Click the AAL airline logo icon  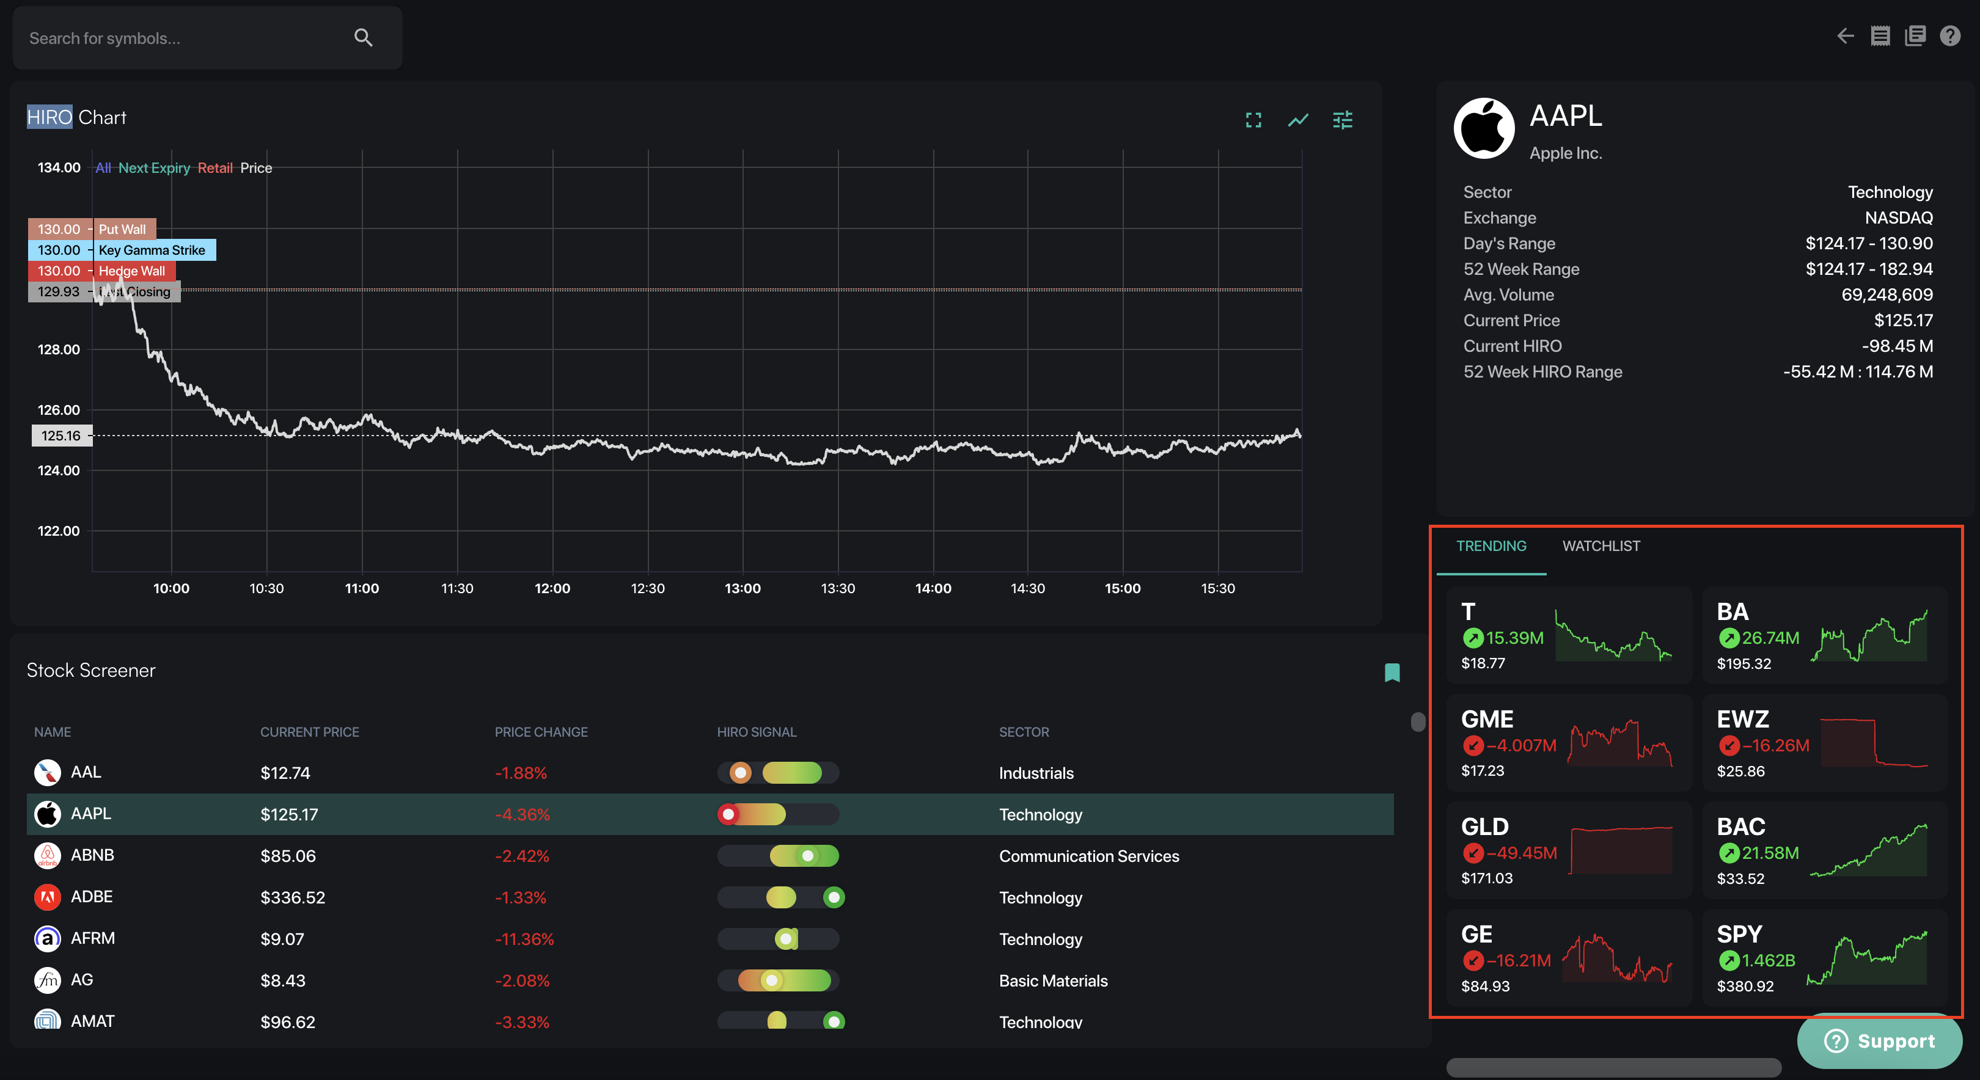point(48,772)
